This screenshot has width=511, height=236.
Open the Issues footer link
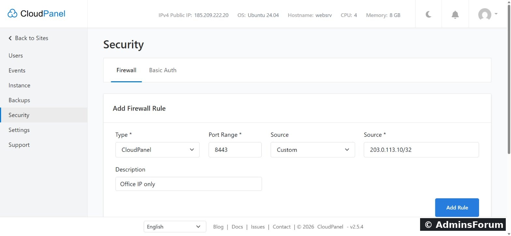pos(258,227)
